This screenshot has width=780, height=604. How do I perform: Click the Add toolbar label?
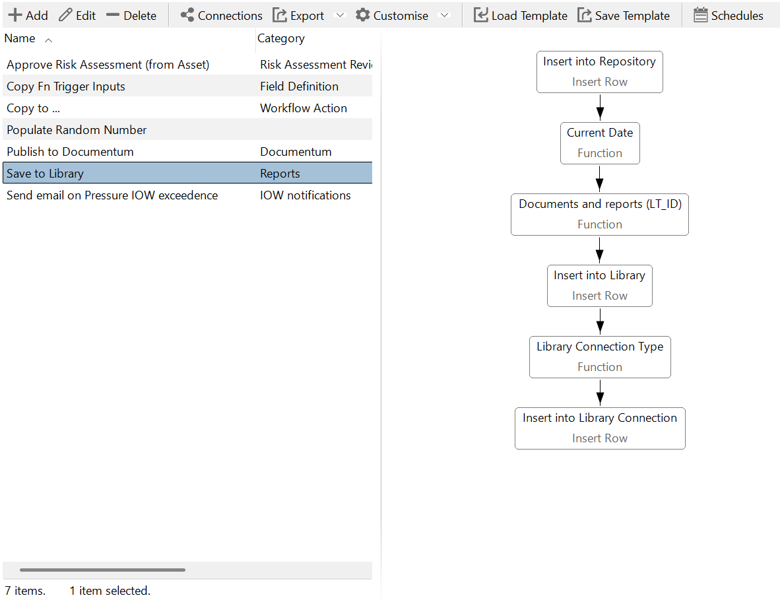37,15
